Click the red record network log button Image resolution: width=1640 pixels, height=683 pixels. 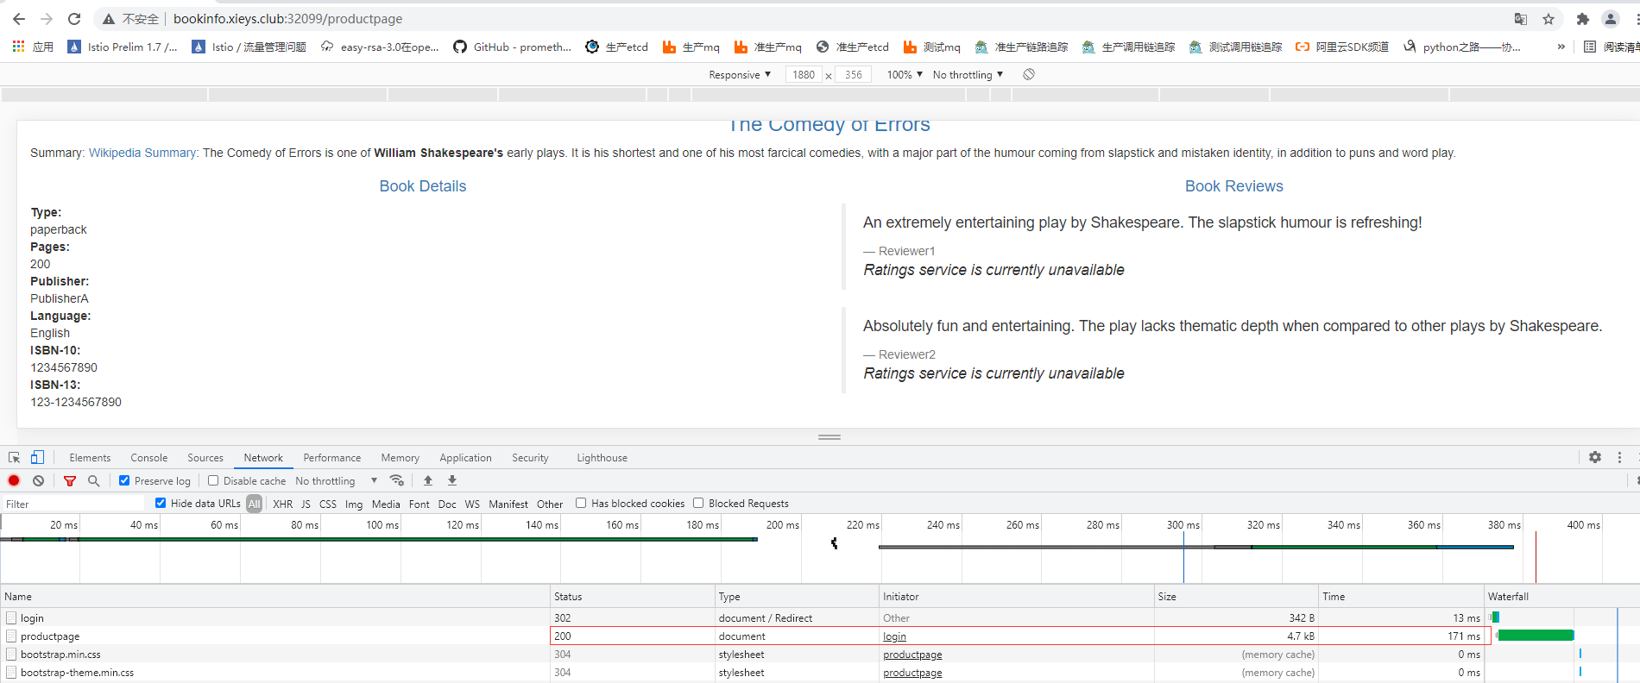(x=14, y=481)
